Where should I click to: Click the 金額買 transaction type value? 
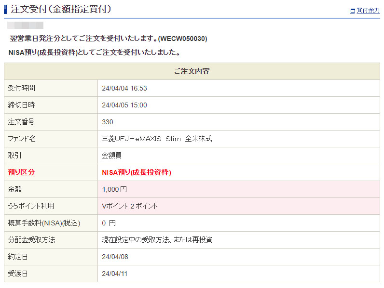[x=111, y=156]
